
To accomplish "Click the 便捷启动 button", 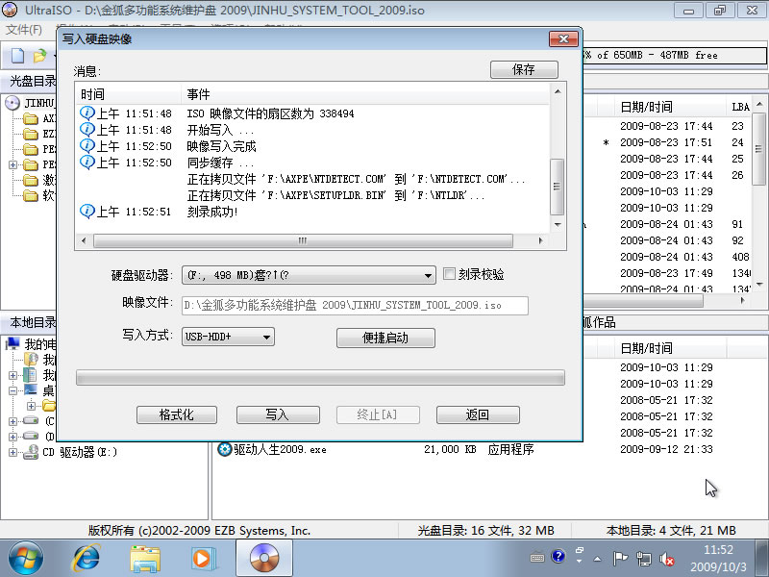I will point(385,338).
